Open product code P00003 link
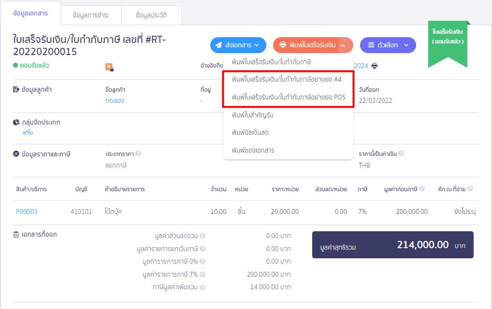The height and width of the screenshot is (309, 492). click(x=27, y=211)
